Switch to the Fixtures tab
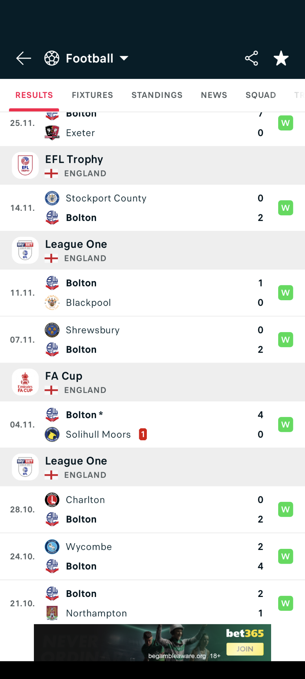Screen dimensions: 305x679 [92, 95]
